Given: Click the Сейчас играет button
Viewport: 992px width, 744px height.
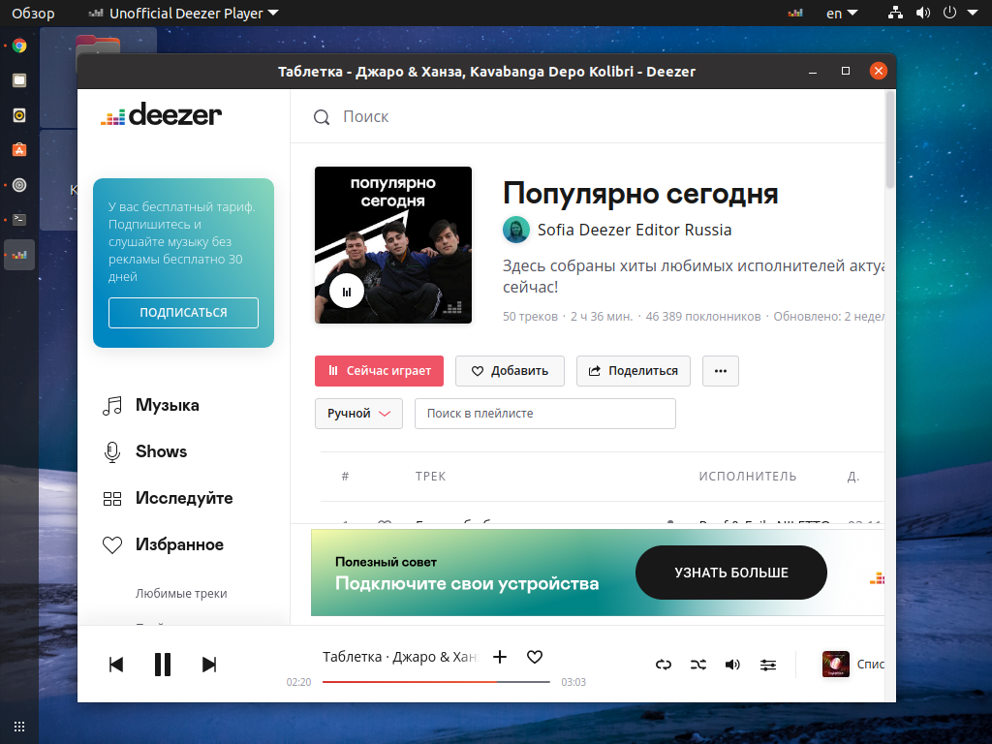Looking at the screenshot, I should [x=379, y=371].
